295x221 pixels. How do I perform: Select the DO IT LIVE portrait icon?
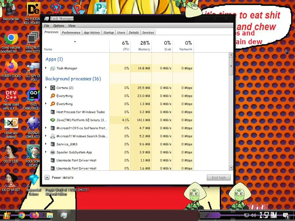click(11, 151)
